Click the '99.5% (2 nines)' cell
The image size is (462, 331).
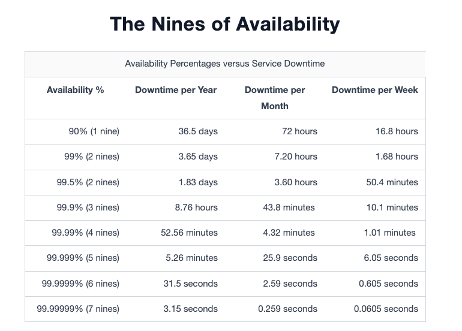88,182
